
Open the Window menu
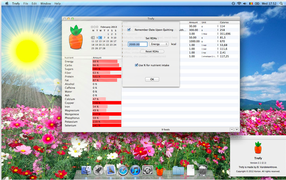pos(46,4)
